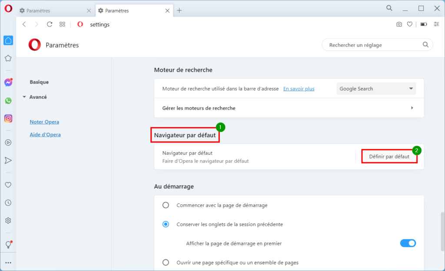The height and width of the screenshot is (271, 445).
Task: Open the three-dots sidebar setup
Action: pyautogui.click(x=8, y=263)
